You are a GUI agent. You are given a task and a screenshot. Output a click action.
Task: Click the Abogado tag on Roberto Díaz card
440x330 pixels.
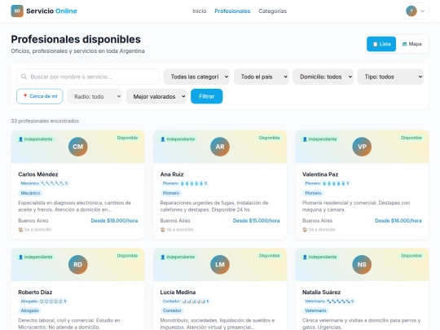pos(30,310)
